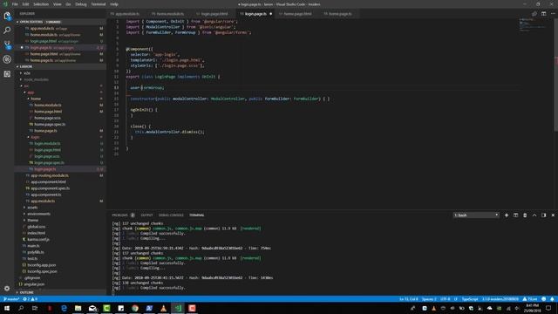Kill the terminal with trash icon
Image resolution: width=558 pixels, height=314 pixels.
tap(525, 215)
